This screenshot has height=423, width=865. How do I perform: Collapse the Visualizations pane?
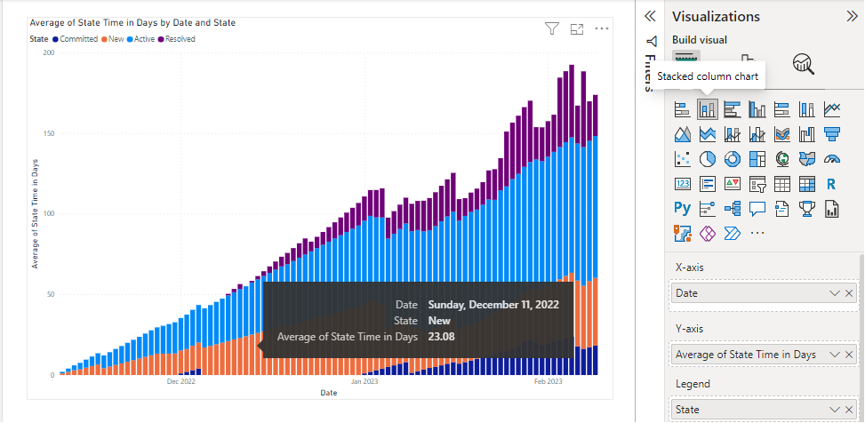852,16
